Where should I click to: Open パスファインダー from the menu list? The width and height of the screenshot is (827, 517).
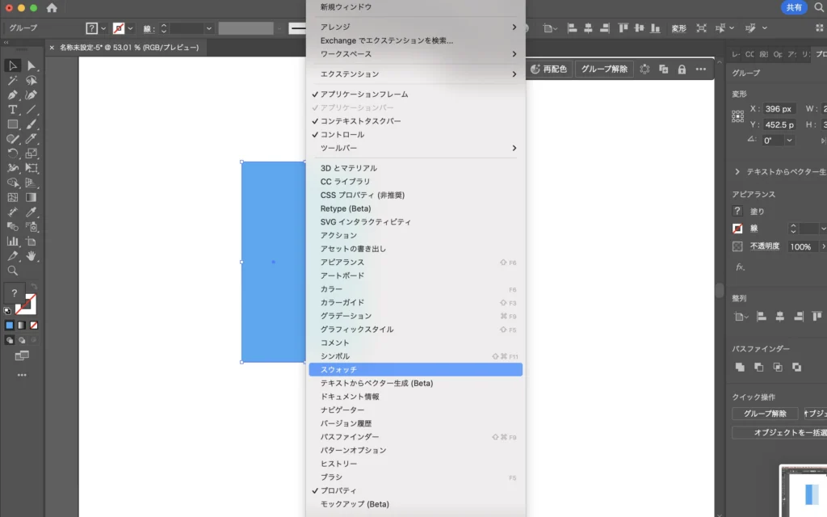[x=349, y=437]
